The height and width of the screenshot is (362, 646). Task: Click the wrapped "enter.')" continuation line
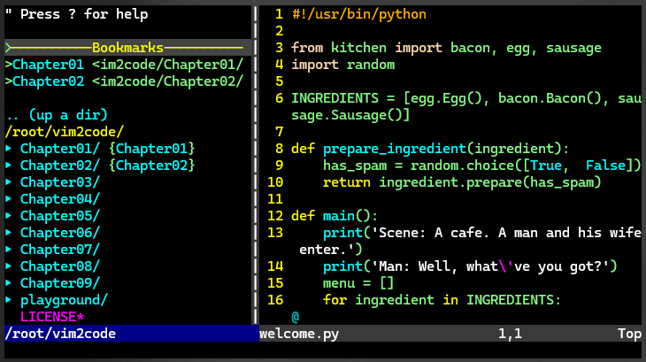[x=331, y=250]
